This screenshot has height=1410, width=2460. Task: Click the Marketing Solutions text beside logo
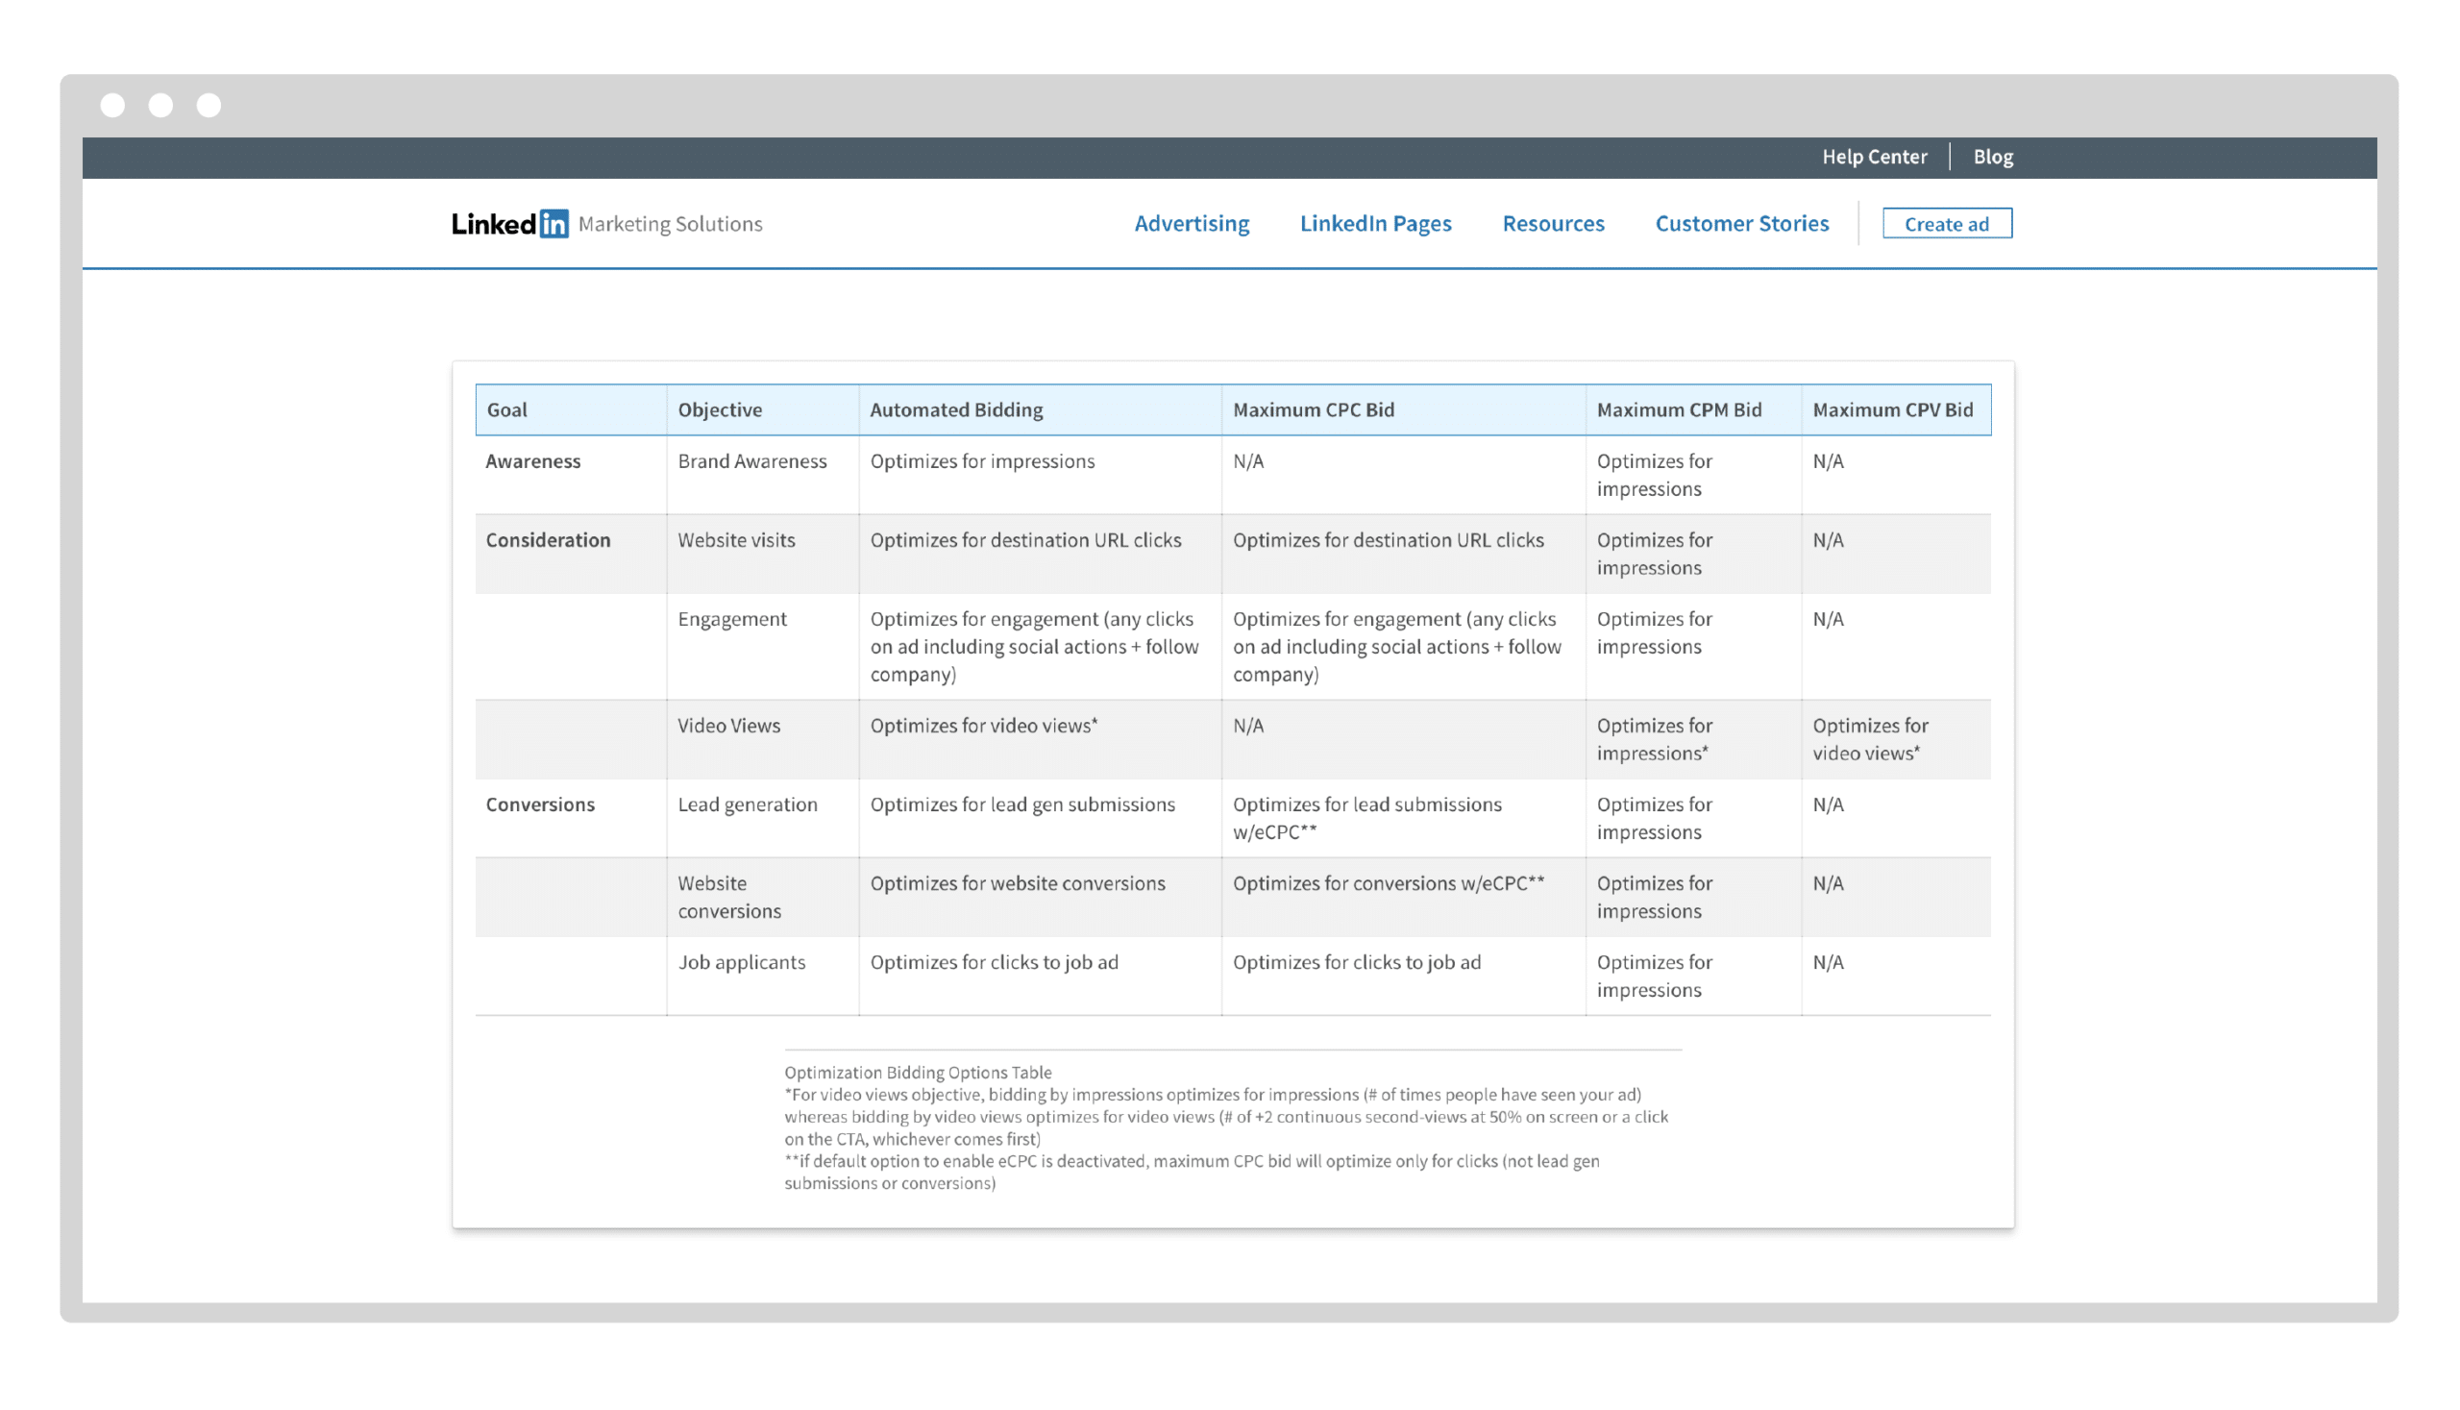670,224
